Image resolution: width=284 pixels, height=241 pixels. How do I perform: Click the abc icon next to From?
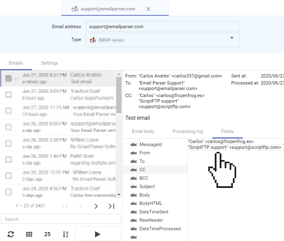(134, 153)
